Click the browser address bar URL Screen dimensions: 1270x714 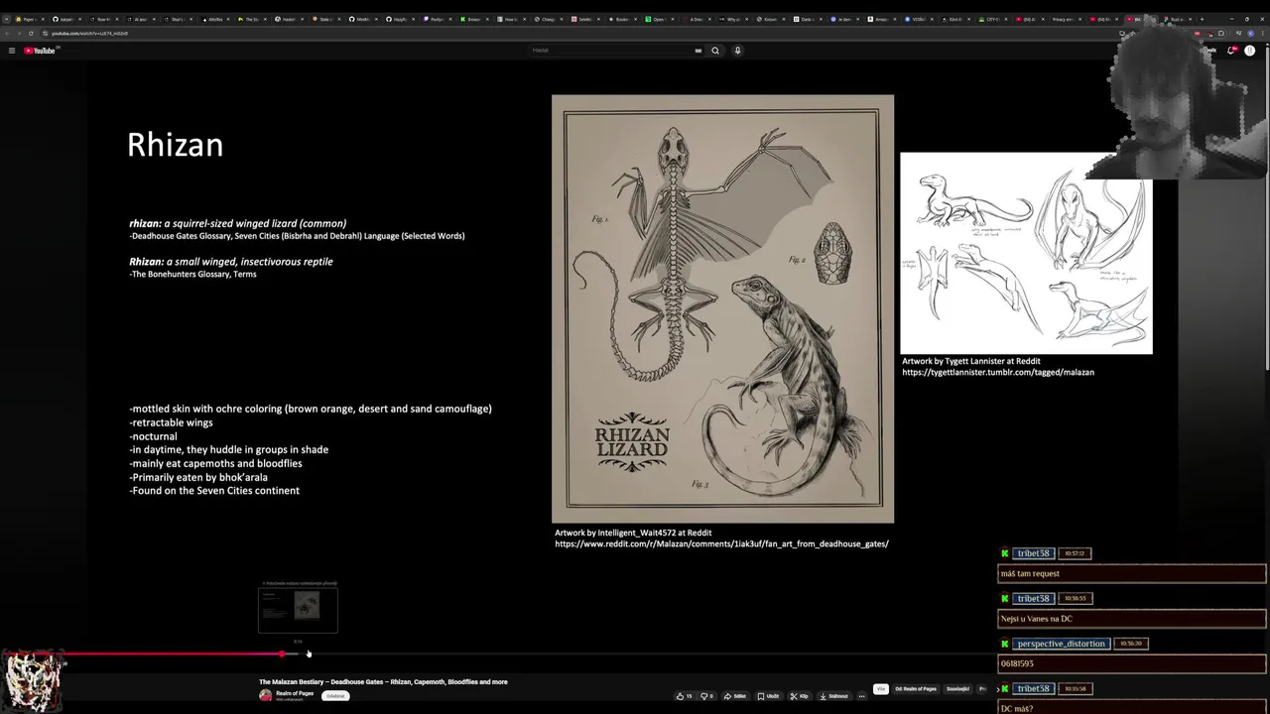90,33
